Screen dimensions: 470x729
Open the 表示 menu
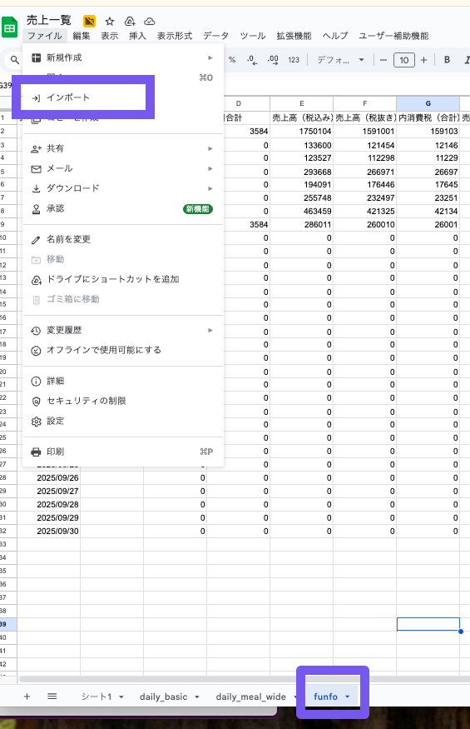pos(110,36)
